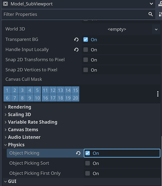Screen dimensions: 162x186
Task: Revert Handle Input Locally to default
Action: tap(76, 50)
